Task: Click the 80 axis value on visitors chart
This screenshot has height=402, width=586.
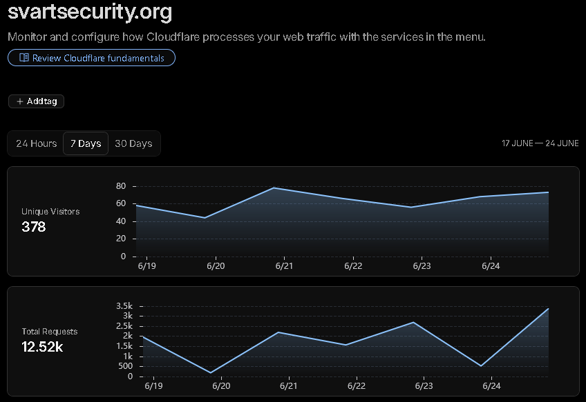Action: 121,185
